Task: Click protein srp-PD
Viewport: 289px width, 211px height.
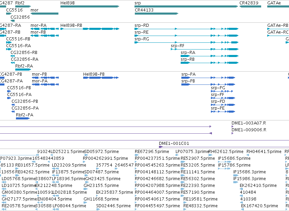Action: [223, 105]
